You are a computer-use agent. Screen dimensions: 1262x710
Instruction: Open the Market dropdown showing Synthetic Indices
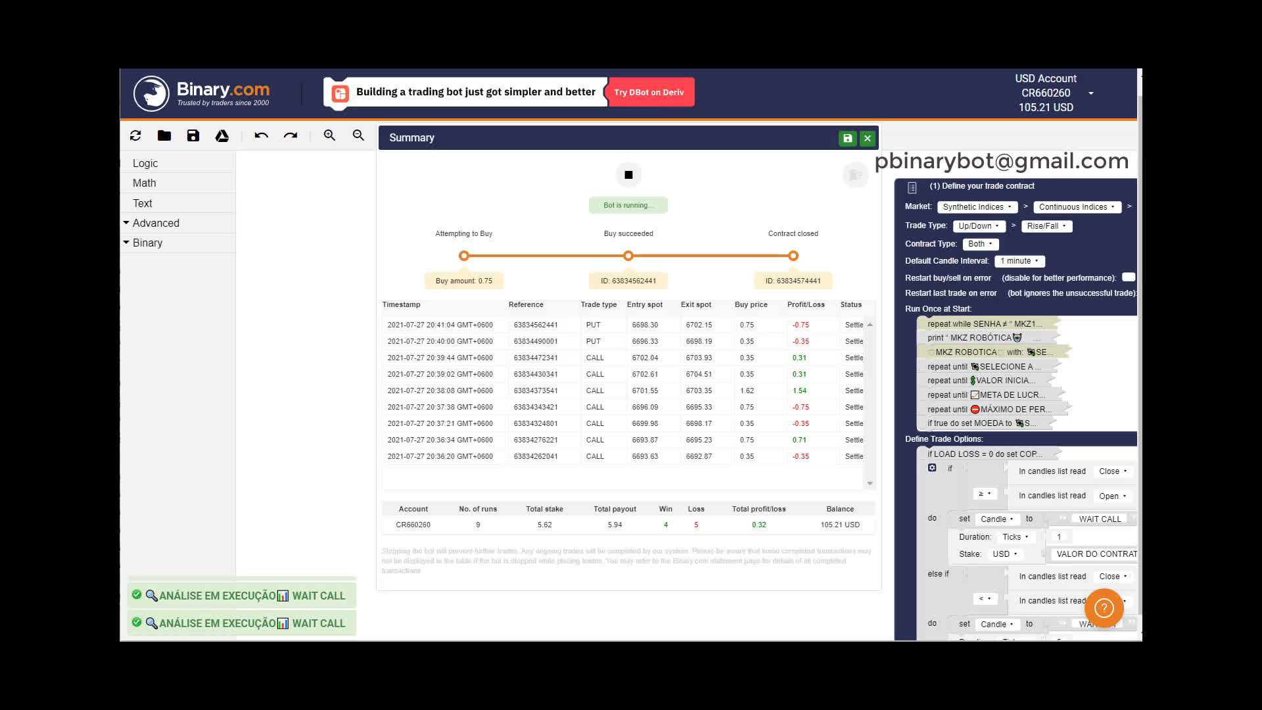coord(977,206)
